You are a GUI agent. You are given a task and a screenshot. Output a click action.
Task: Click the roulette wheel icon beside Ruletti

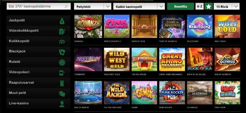click(62, 63)
